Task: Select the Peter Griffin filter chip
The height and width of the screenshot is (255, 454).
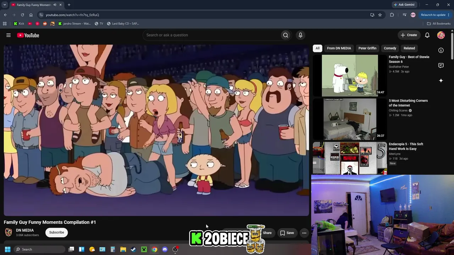Action: [367, 48]
